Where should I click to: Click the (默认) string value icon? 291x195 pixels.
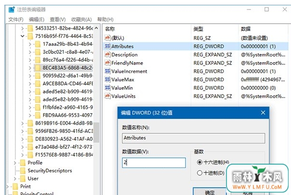[x=107, y=38]
